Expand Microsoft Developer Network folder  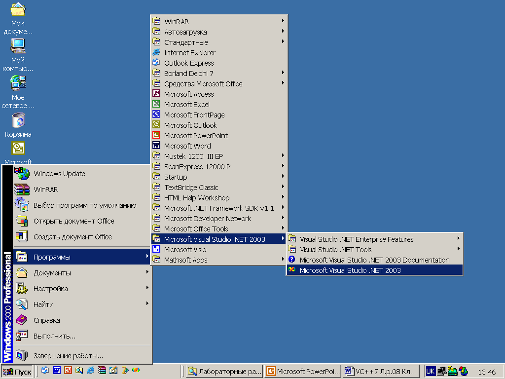click(x=218, y=219)
